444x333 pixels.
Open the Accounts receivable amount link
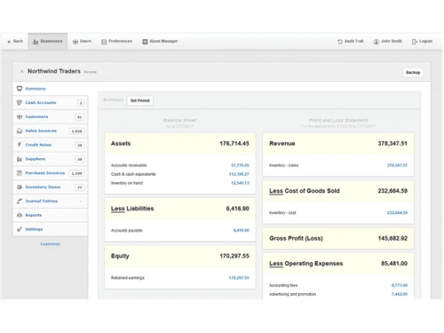click(x=240, y=165)
